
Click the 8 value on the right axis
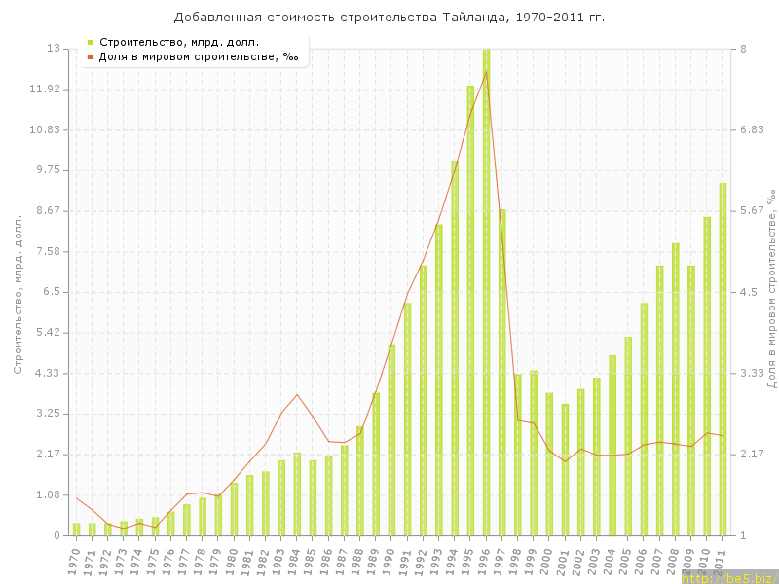pyautogui.click(x=741, y=49)
